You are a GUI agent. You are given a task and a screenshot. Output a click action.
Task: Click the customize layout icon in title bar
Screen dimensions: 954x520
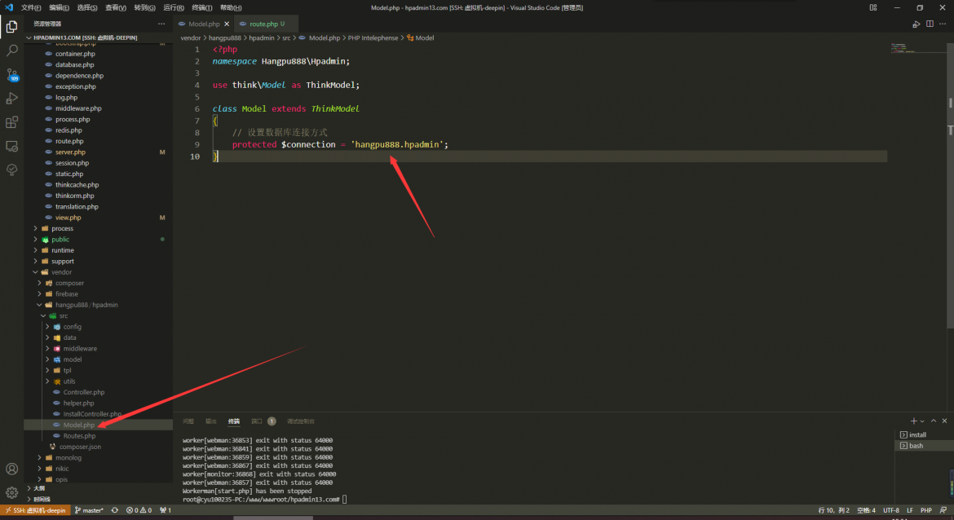click(x=873, y=8)
